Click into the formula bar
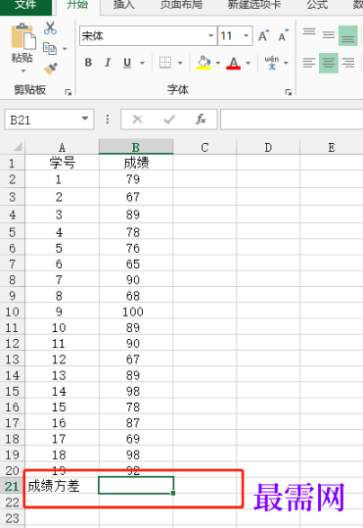This screenshot has width=363, height=528. point(292,120)
